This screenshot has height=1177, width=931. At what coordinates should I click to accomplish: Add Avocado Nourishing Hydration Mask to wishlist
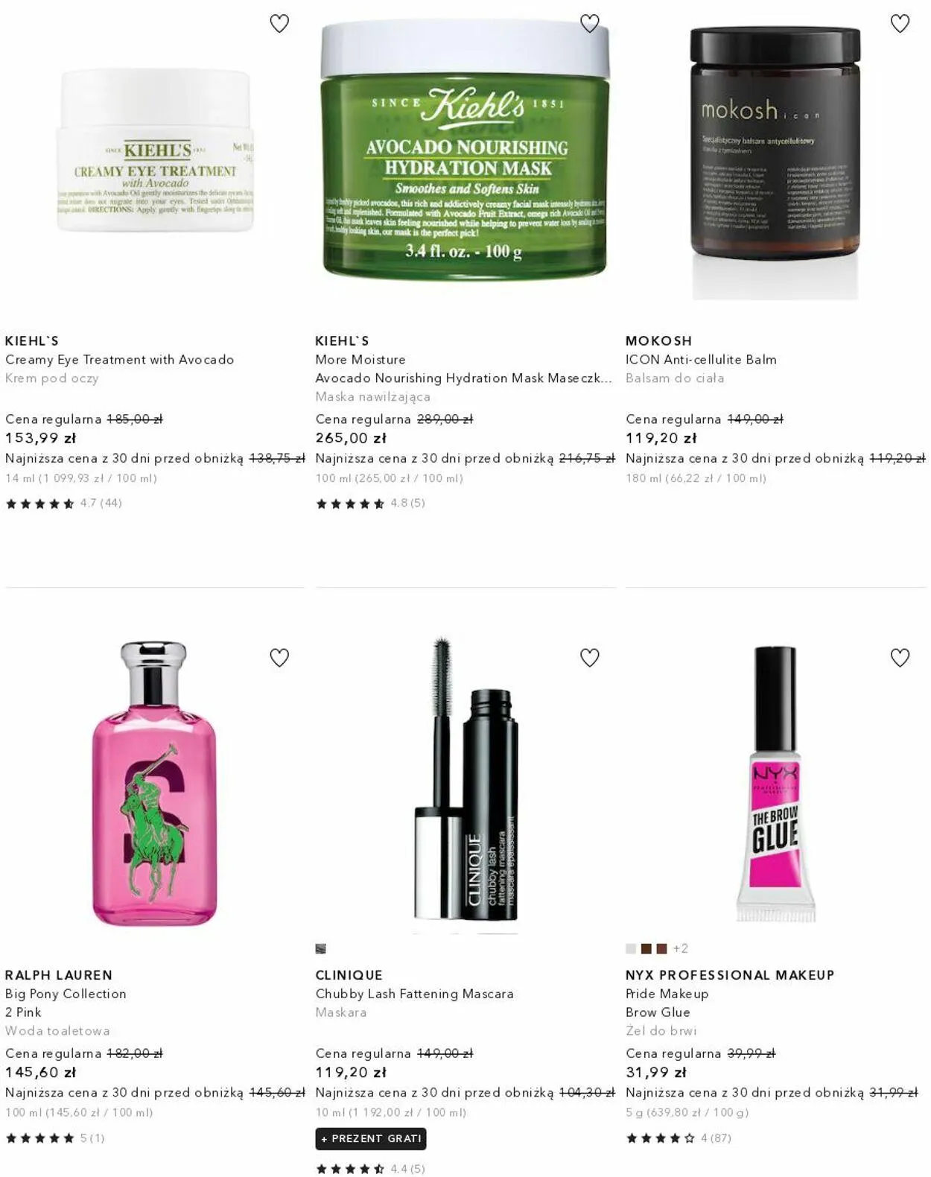click(x=590, y=24)
